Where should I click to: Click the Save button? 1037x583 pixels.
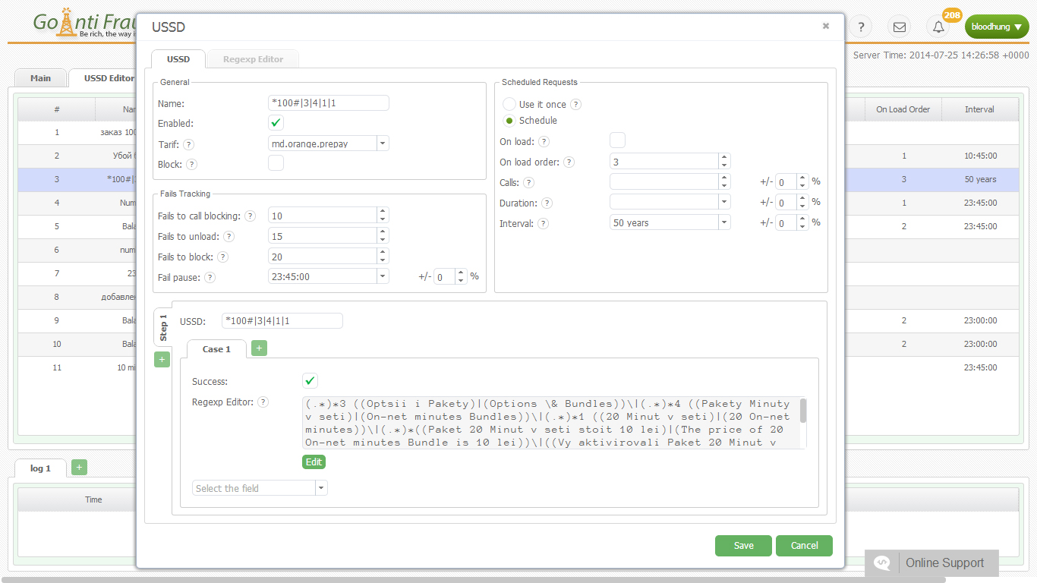(x=743, y=546)
